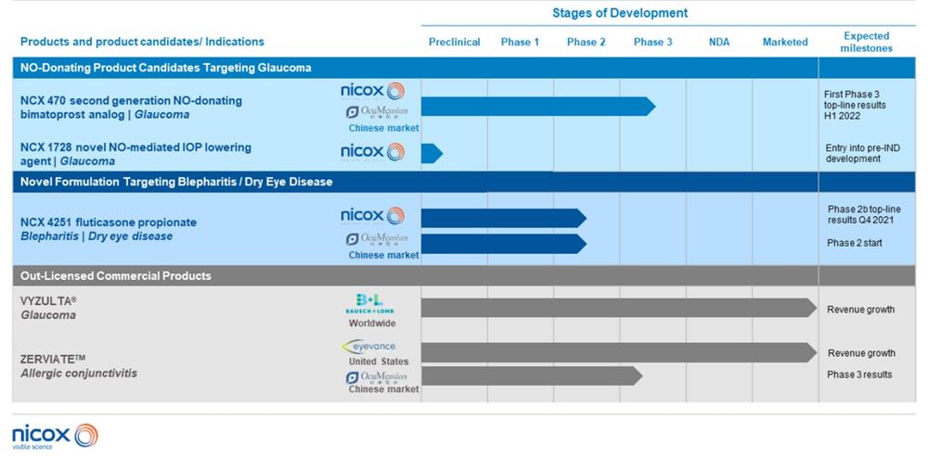This screenshot has height=457, width=928.
Task: Click the ZERVIATE product name
Action: [53, 359]
